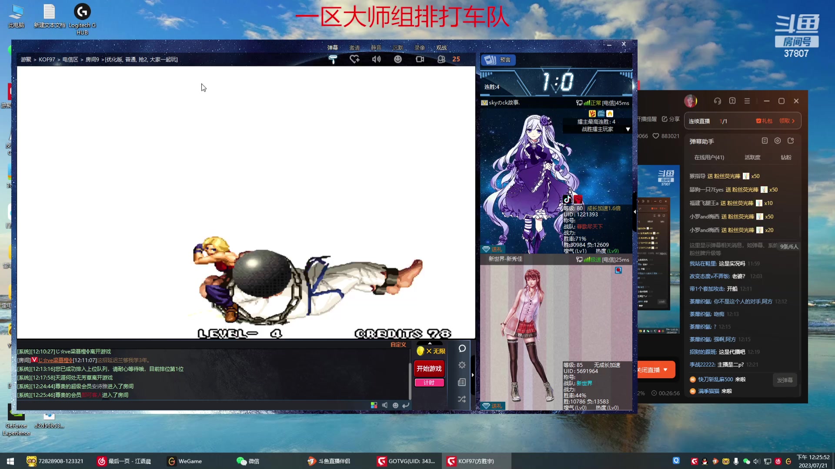Click 送礼 on 新世界-新秀佳 player card

492,406
